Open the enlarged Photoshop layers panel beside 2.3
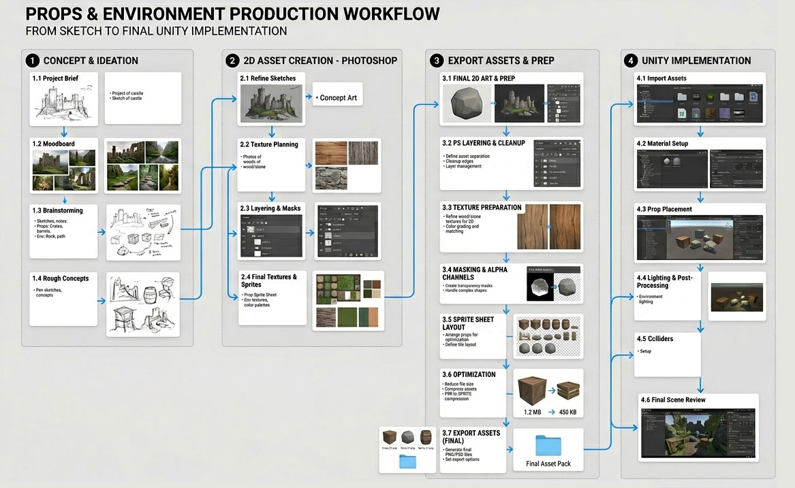 [347, 231]
